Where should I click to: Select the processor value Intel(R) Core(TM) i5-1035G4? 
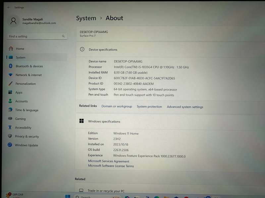coord(151,67)
